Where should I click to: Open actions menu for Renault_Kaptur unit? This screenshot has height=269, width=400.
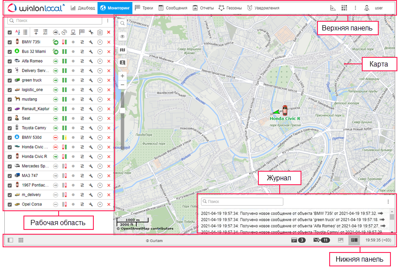100,109
